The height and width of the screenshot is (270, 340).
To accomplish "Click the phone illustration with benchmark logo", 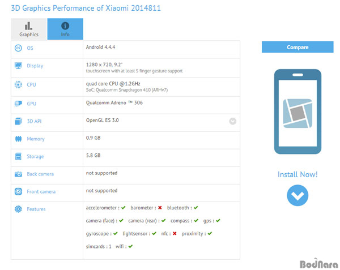I will [297, 112].
